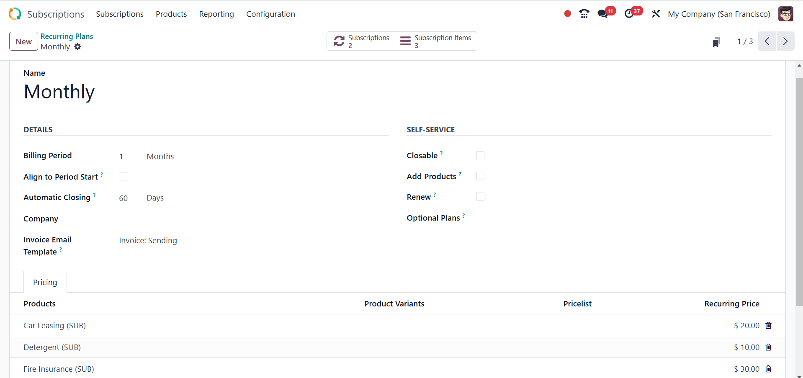
Task: Go back to Recurring Plans breadcrumb
Action: click(x=67, y=36)
